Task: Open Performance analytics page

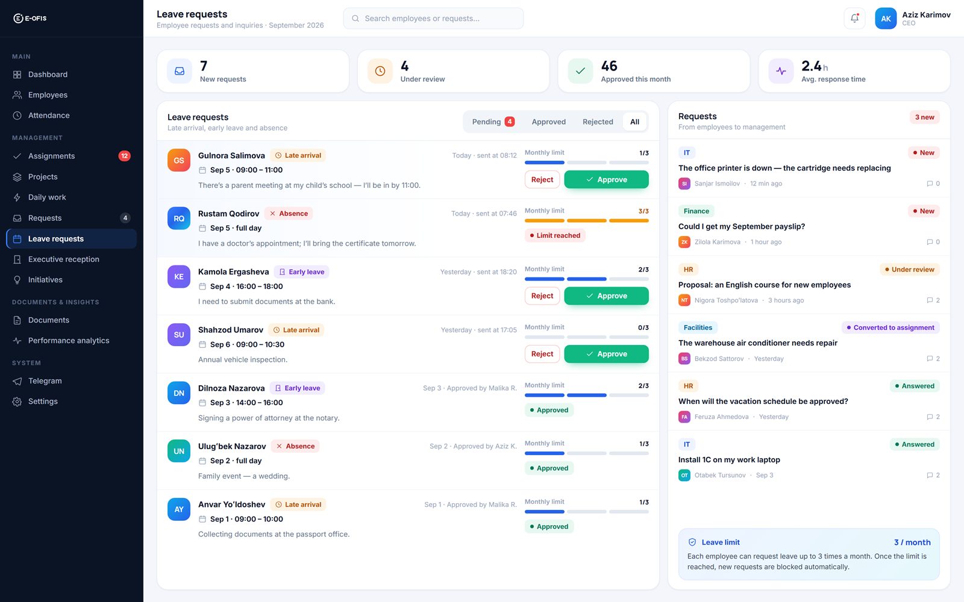Action: click(x=71, y=341)
